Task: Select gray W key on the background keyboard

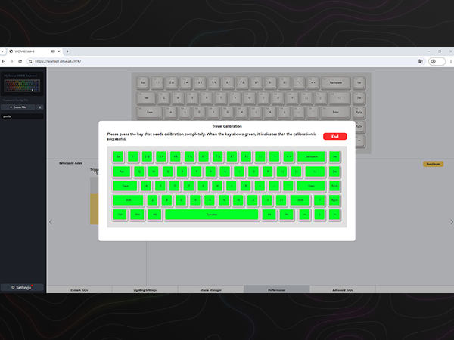Action: coord(178,97)
